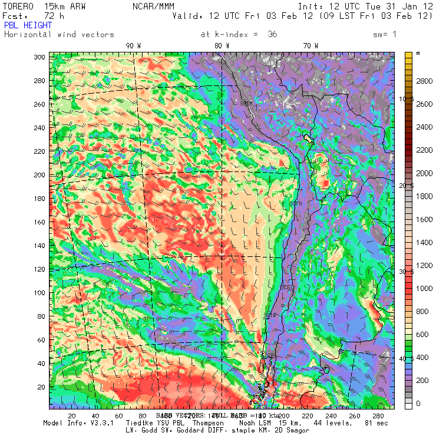This screenshot has height=436, width=436.
Task: Click the "180" y-axis tick label
Action: coord(39,199)
